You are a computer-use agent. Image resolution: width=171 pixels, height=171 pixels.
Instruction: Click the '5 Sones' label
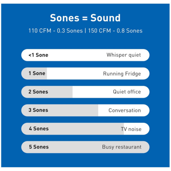coord(39,147)
